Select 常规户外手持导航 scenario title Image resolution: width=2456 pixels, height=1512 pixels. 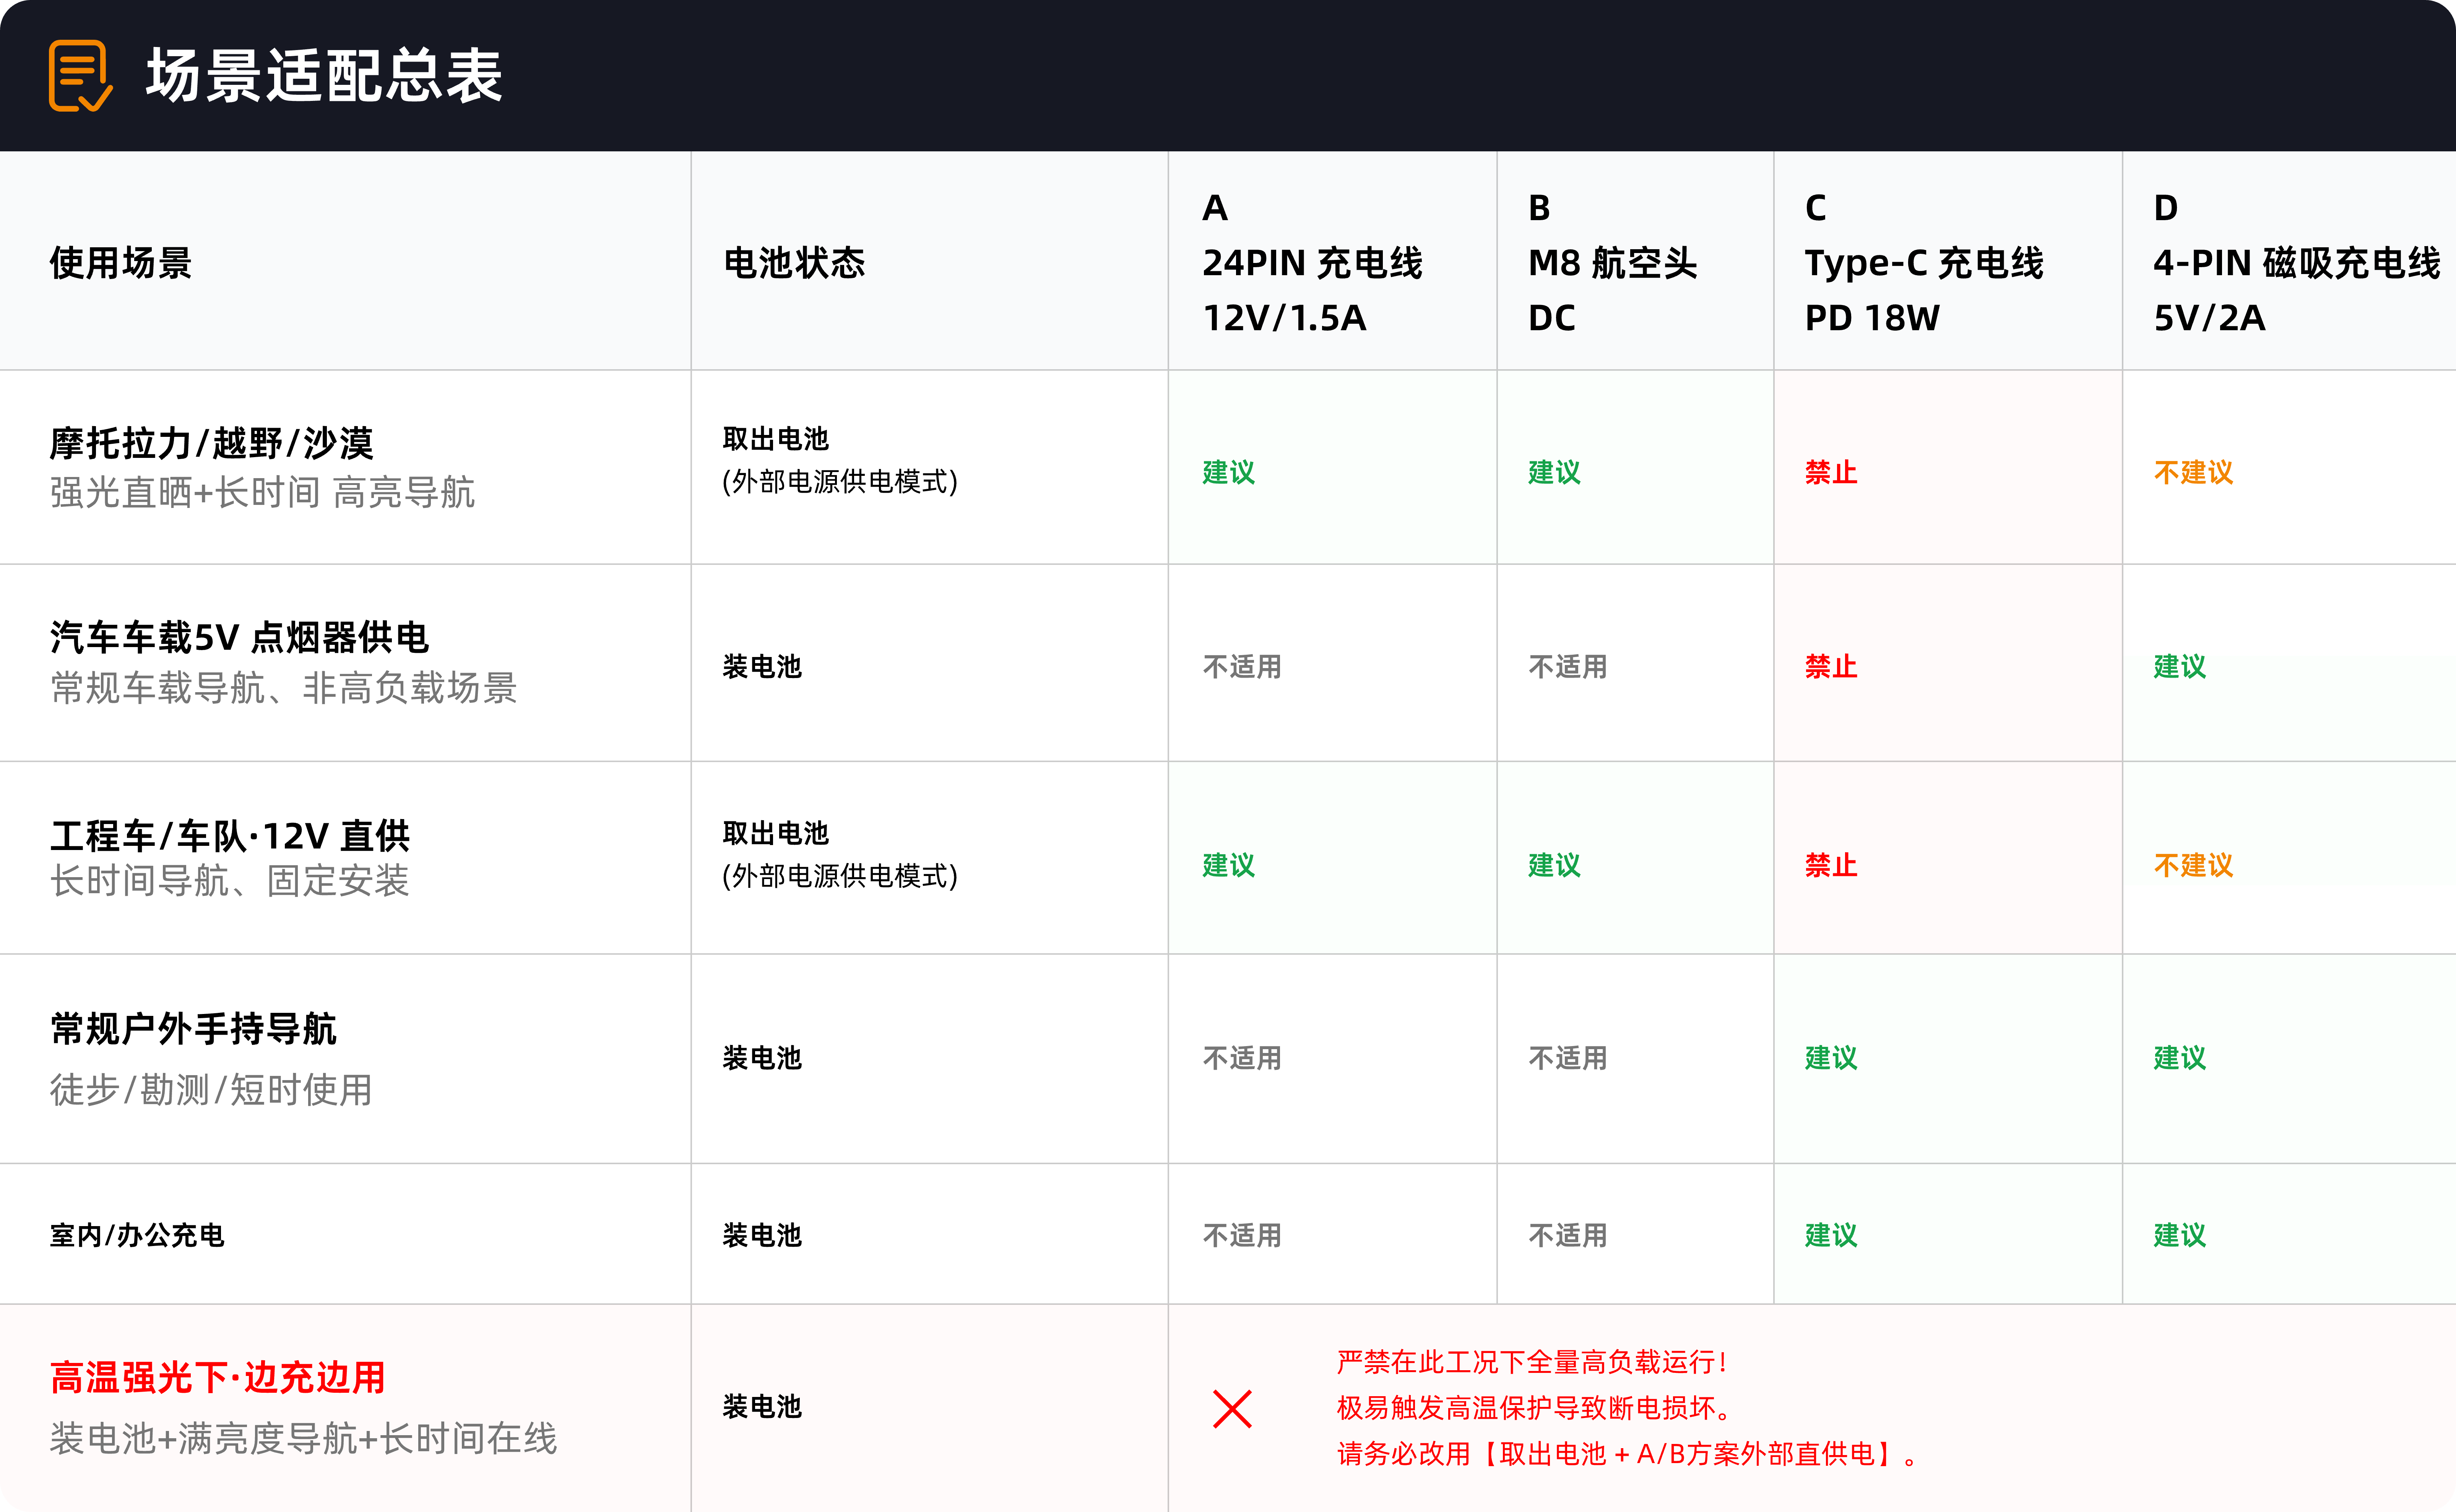pyautogui.click(x=194, y=1029)
